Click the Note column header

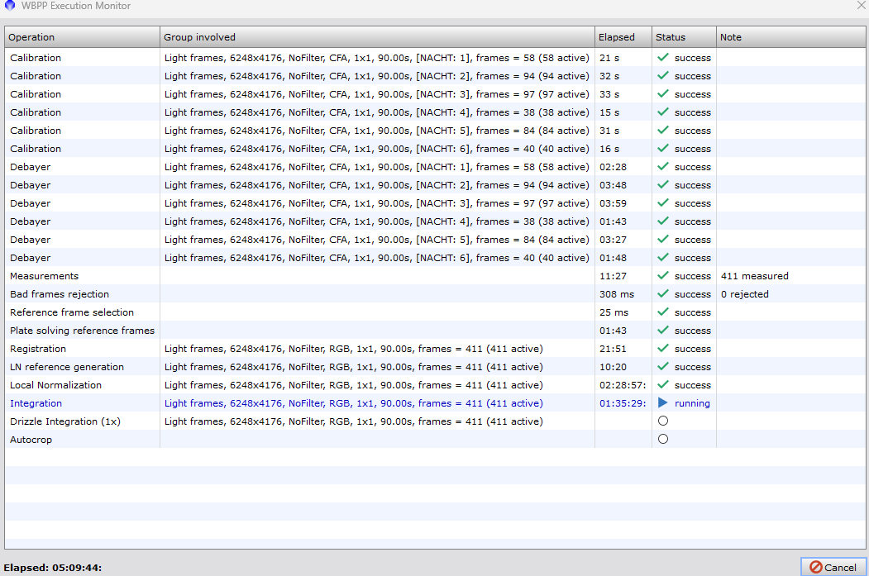(x=790, y=37)
